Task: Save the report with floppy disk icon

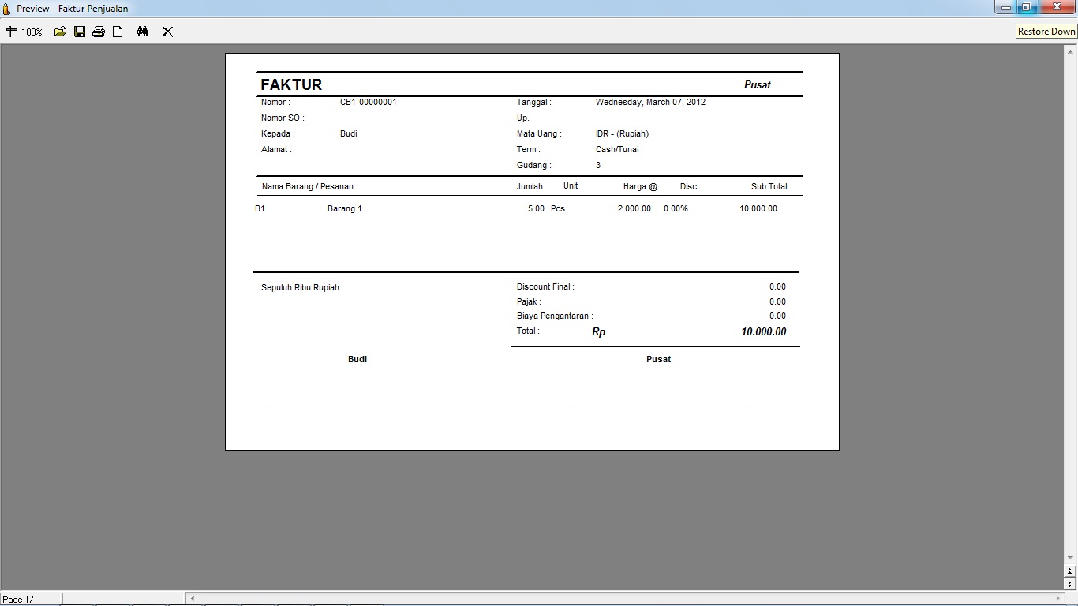Action: click(80, 32)
